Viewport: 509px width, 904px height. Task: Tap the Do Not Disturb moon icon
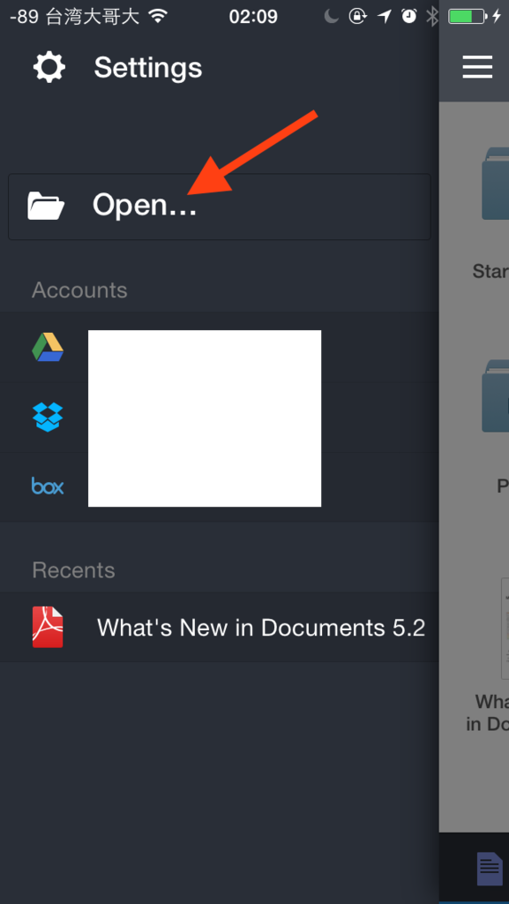[x=331, y=16]
